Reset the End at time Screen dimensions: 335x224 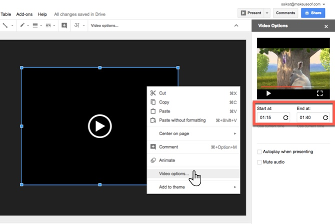325,118
